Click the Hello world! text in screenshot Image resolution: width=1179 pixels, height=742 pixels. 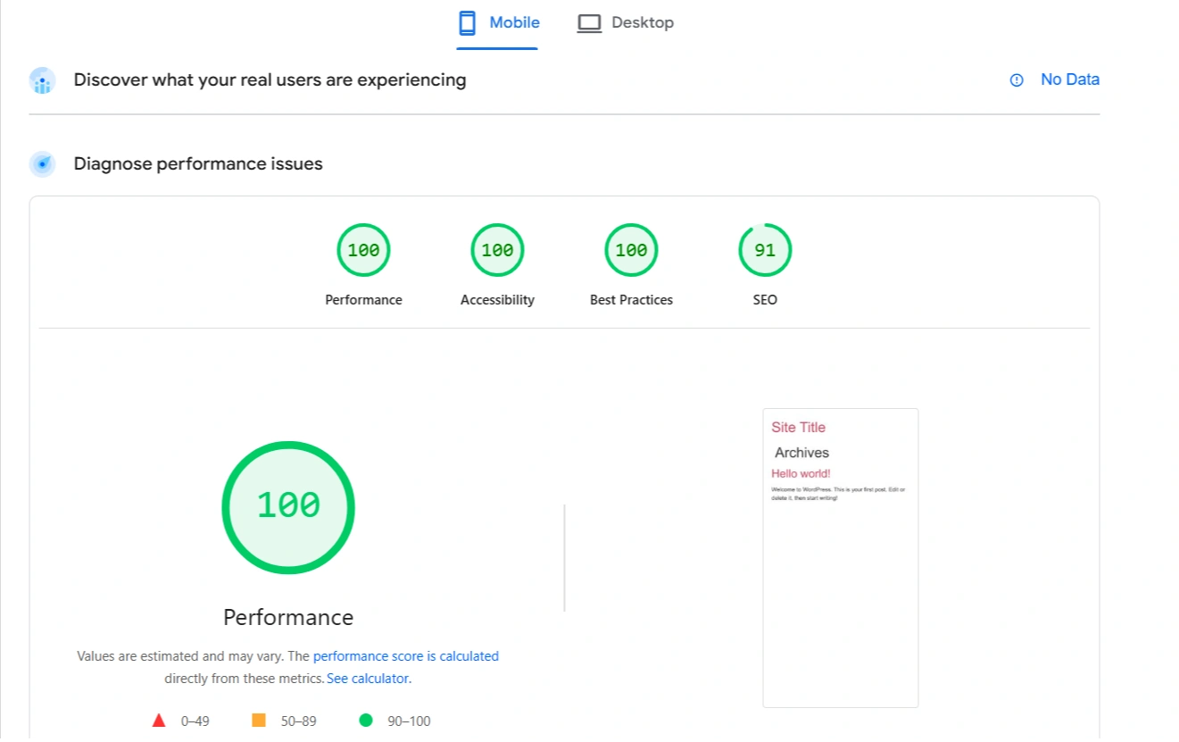[x=801, y=473]
